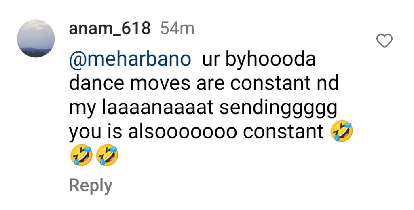Open anam_618's profile picture
This screenshot has width=414, height=210.
pyautogui.click(x=36, y=38)
